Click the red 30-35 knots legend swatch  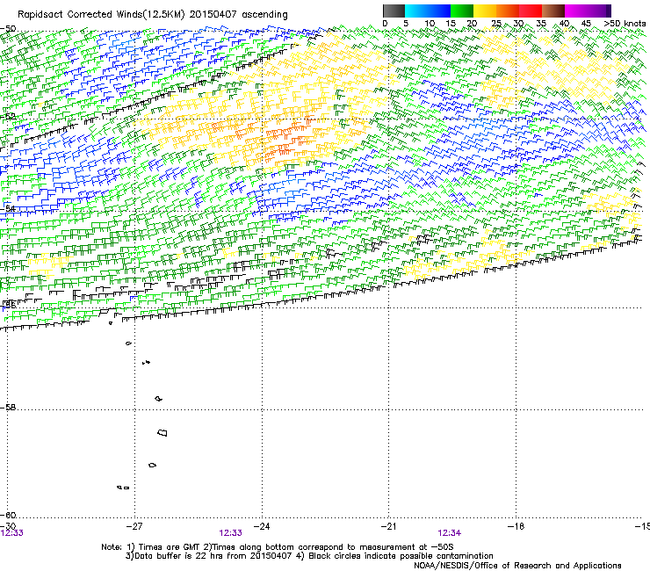pos(531,11)
